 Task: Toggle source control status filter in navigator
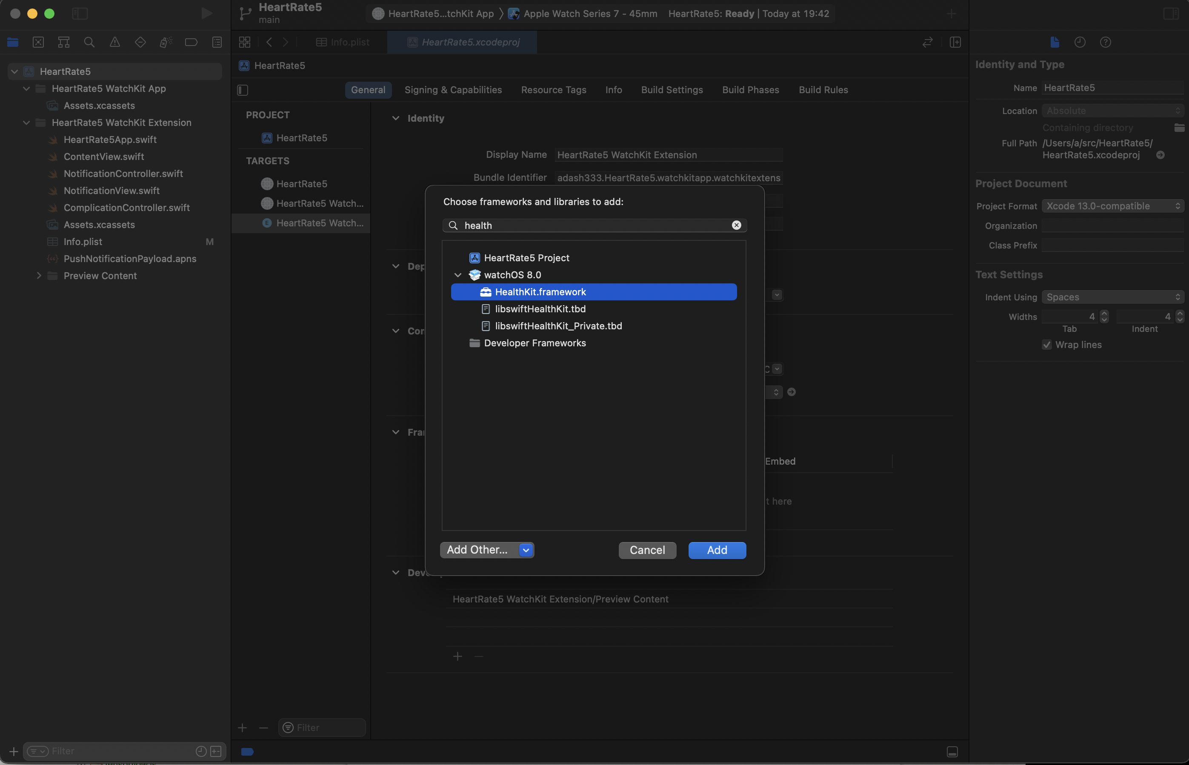tap(216, 751)
